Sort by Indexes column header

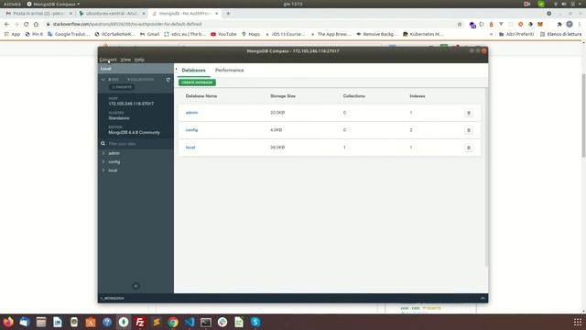[x=418, y=96]
